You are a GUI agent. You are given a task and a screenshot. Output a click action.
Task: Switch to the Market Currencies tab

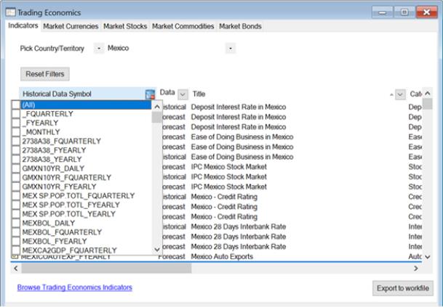click(x=71, y=26)
